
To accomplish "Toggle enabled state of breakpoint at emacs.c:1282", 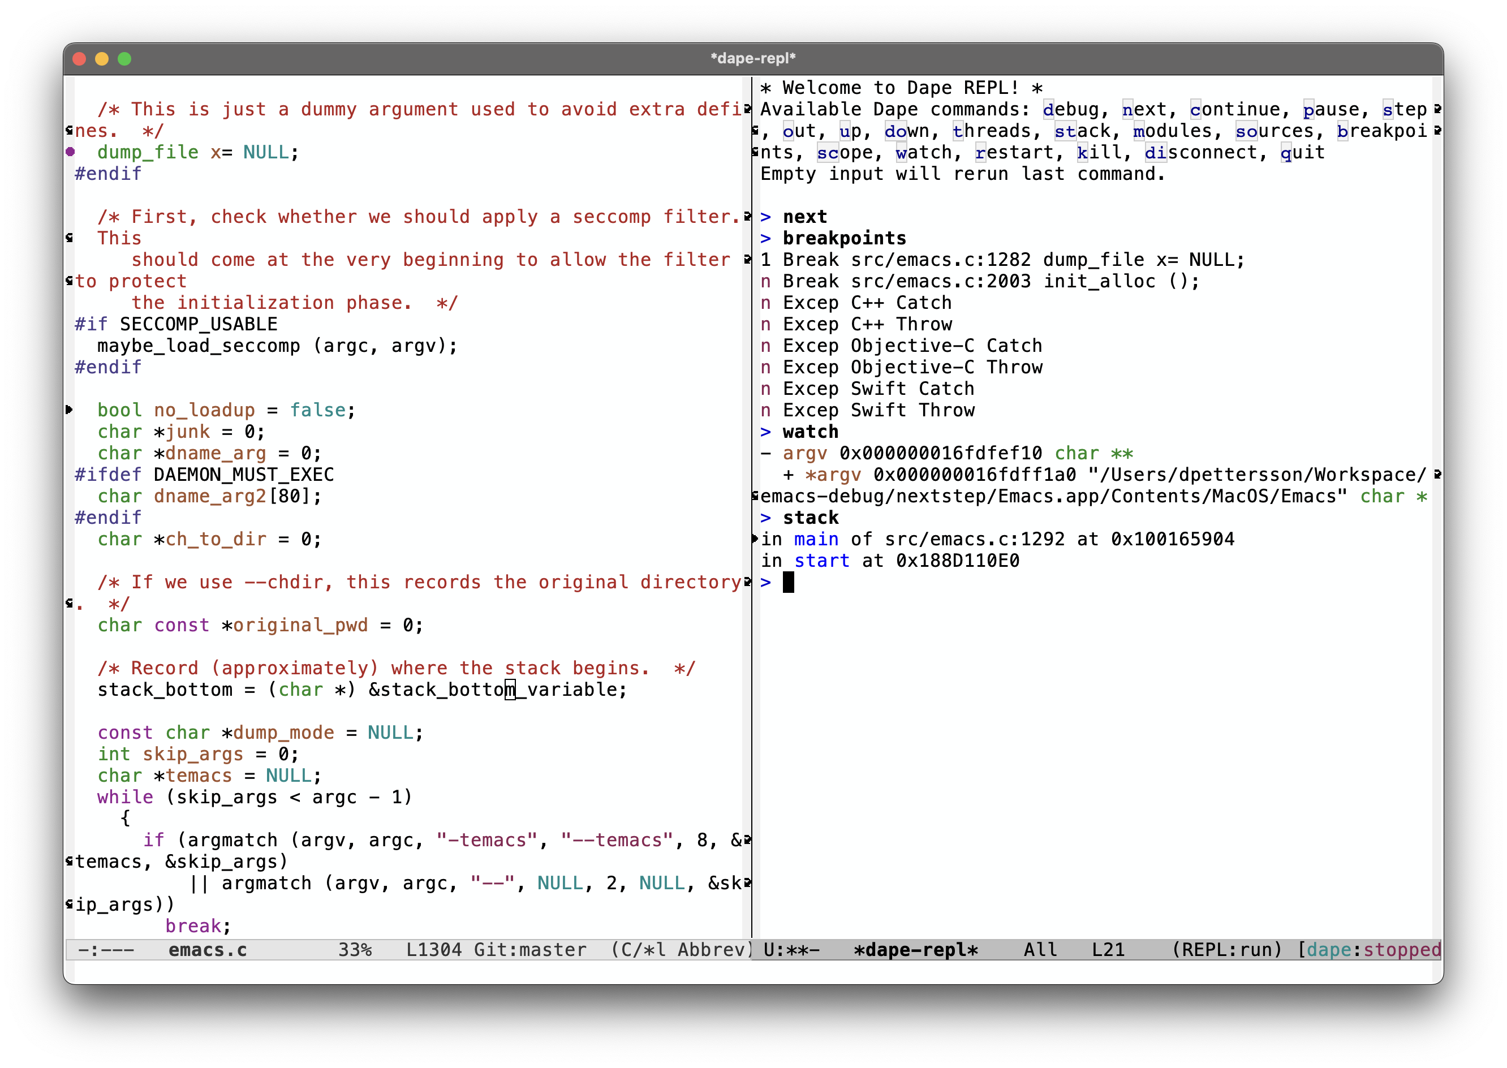I will point(765,260).
